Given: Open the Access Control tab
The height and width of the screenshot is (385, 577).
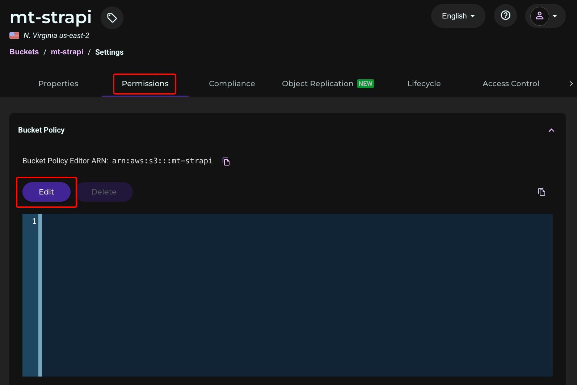Looking at the screenshot, I should (511, 84).
